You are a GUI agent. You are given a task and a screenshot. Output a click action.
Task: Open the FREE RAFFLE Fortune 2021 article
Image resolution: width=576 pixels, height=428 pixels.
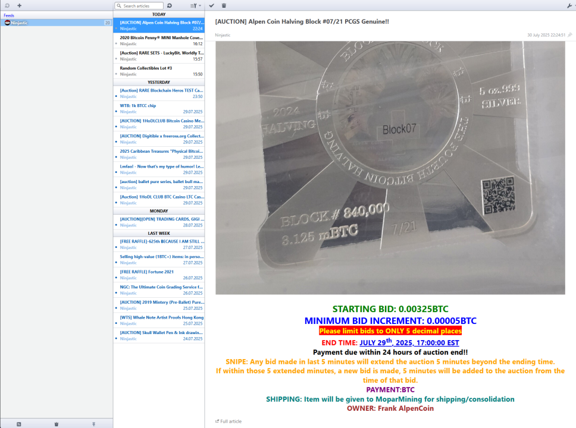pos(159,275)
